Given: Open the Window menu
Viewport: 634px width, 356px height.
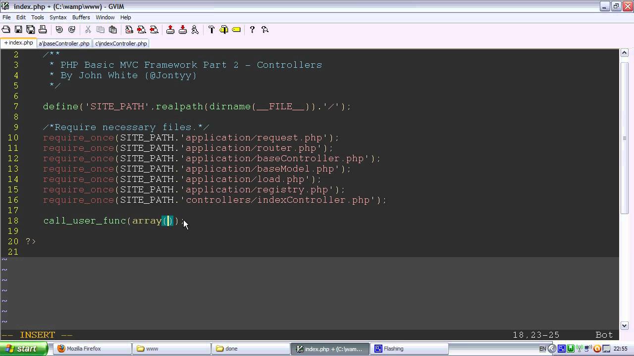Looking at the screenshot, I should pyautogui.click(x=105, y=17).
